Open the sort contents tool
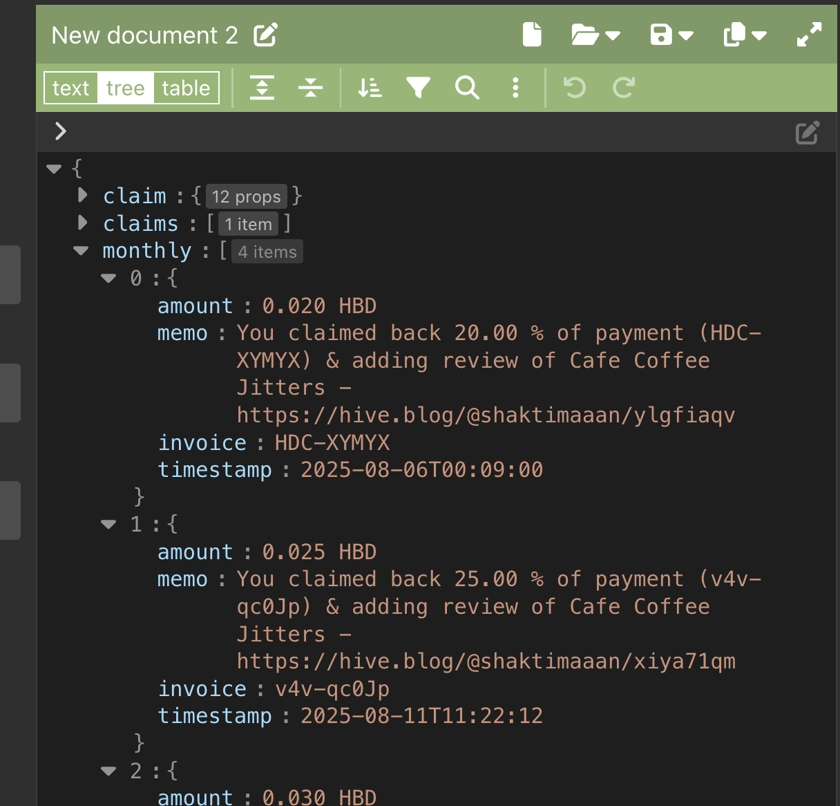 [370, 87]
